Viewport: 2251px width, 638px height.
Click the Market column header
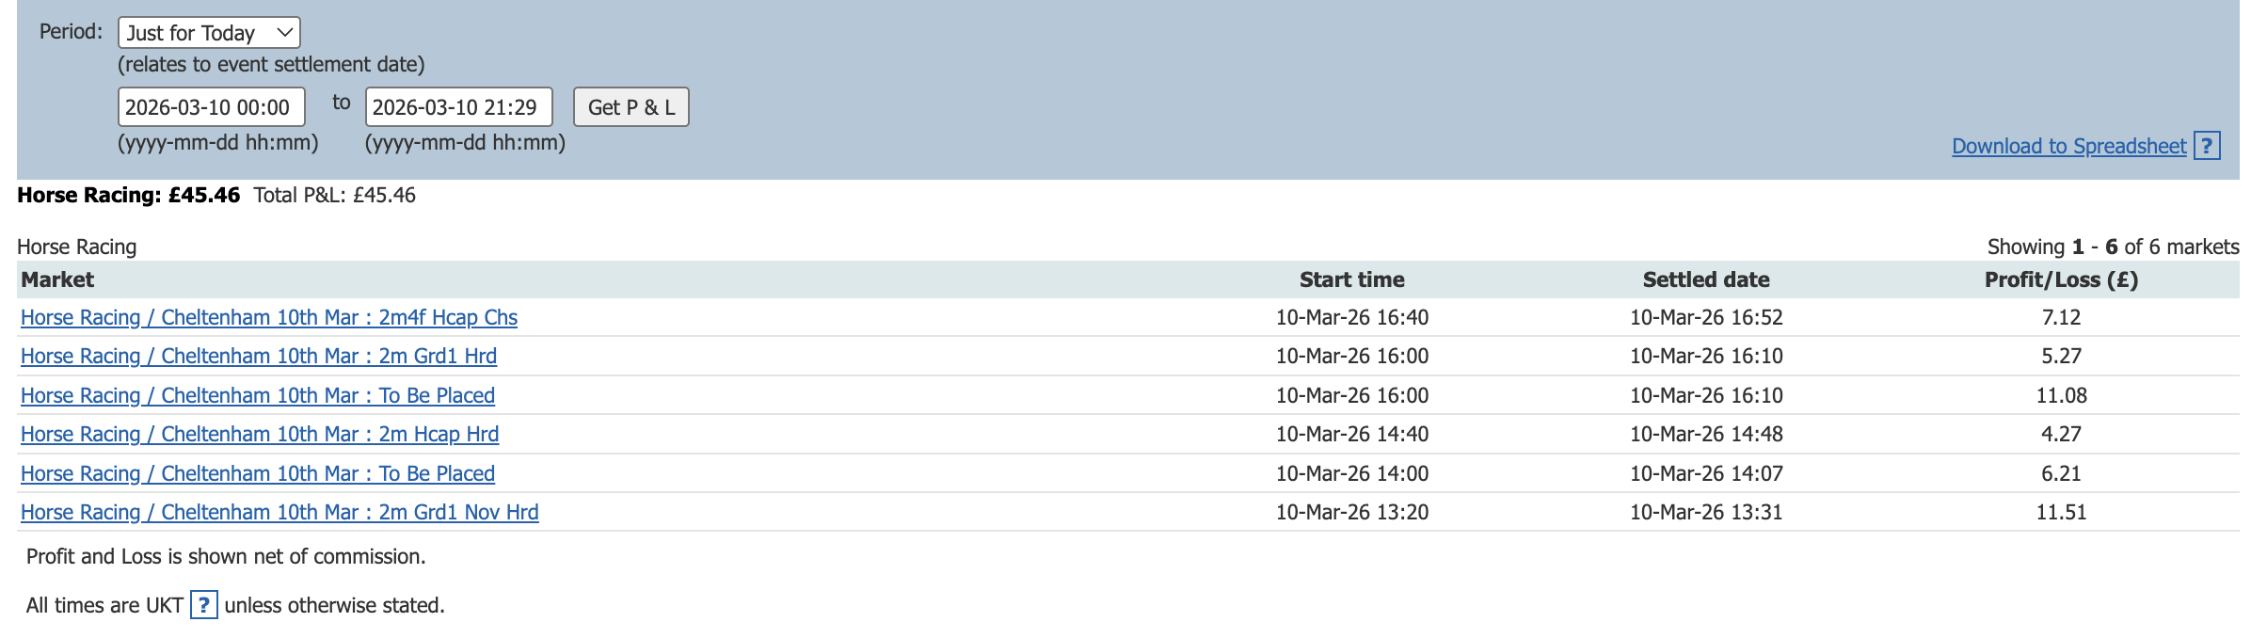[57, 279]
